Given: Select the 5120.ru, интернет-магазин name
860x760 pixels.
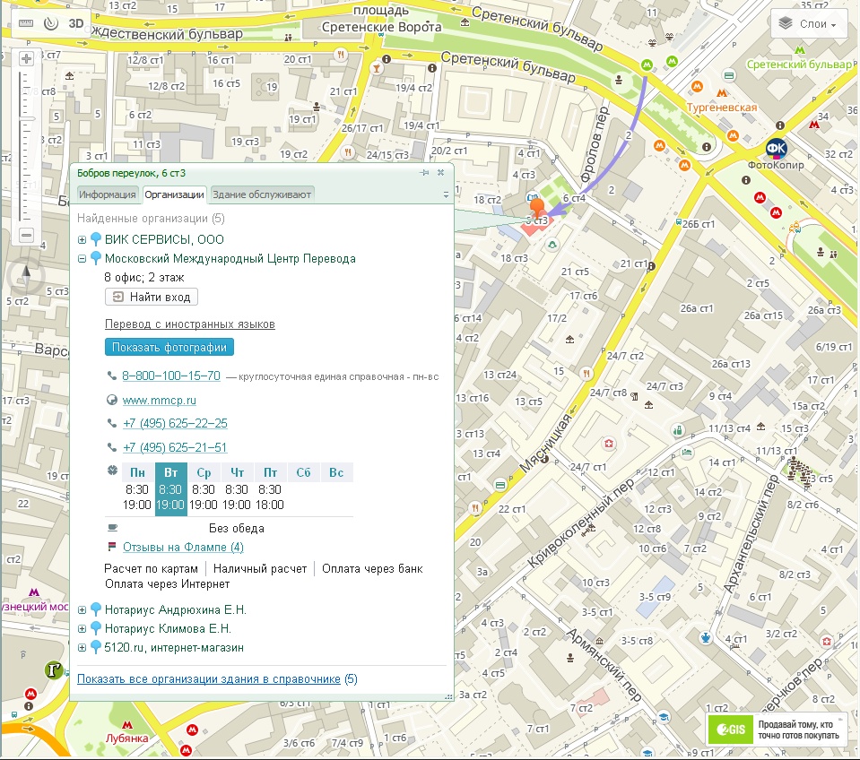Looking at the screenshot, I should pyautogui.click(x=174, y=648).
